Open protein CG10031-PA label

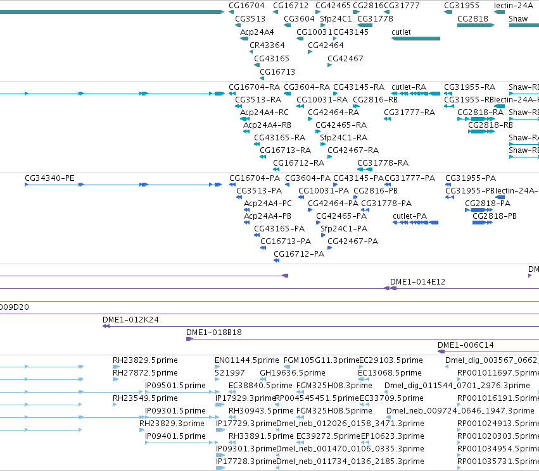tap(324, 191)
